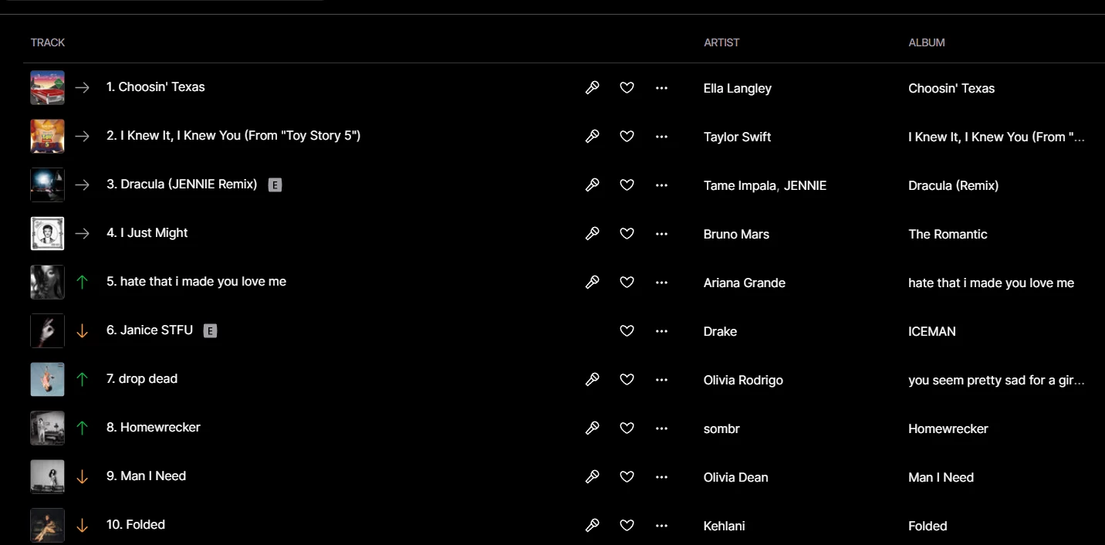Open artist Tame Impala
This screenshot has height=545, width=1105.
[x=740, y=186]
